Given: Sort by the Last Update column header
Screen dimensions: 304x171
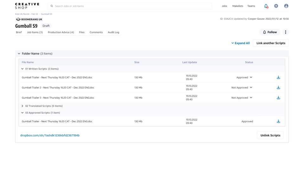Looking at the screenshot, I should click(x=189, y=62).
